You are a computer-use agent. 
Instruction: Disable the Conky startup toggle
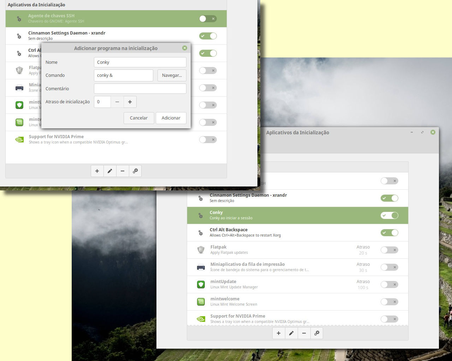[389, 215]
